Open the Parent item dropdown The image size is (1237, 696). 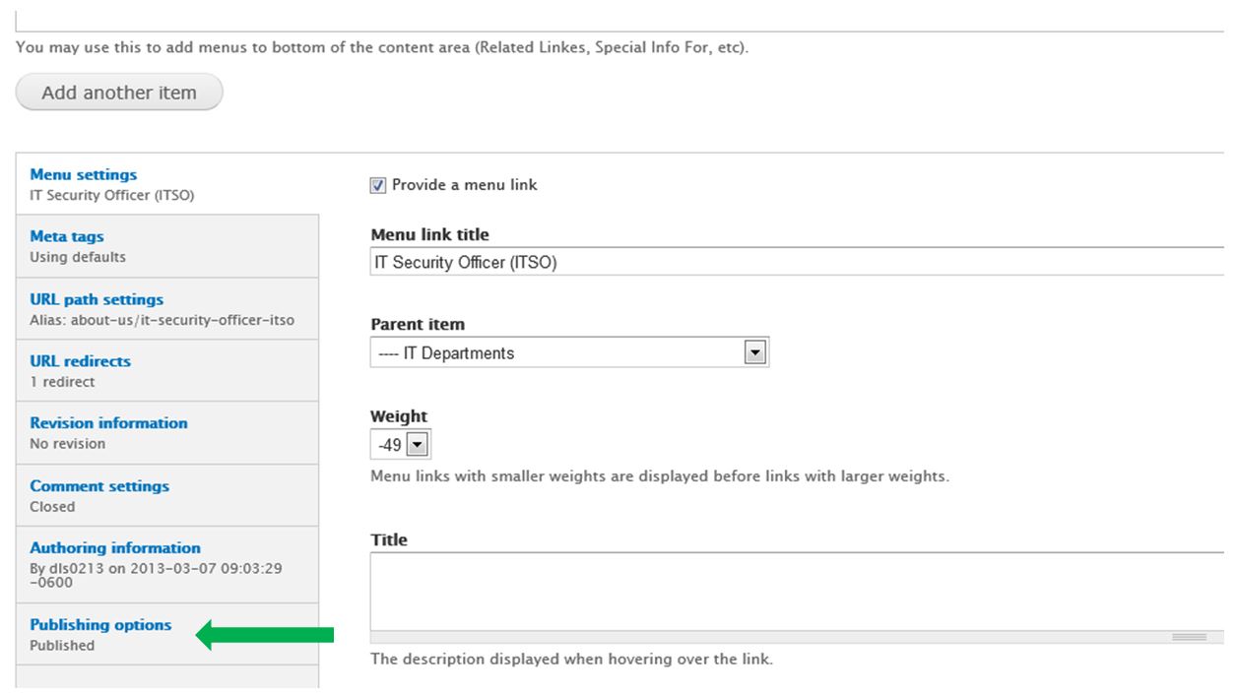click(569, 352)
